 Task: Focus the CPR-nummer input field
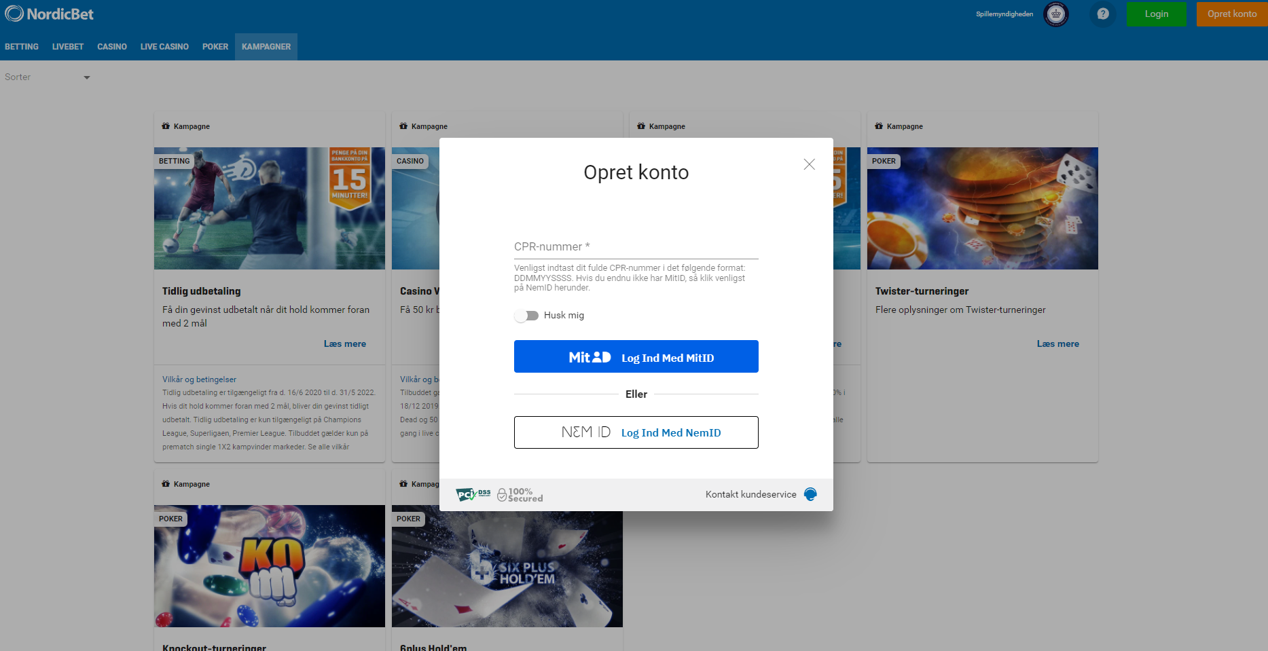[636, 247]
